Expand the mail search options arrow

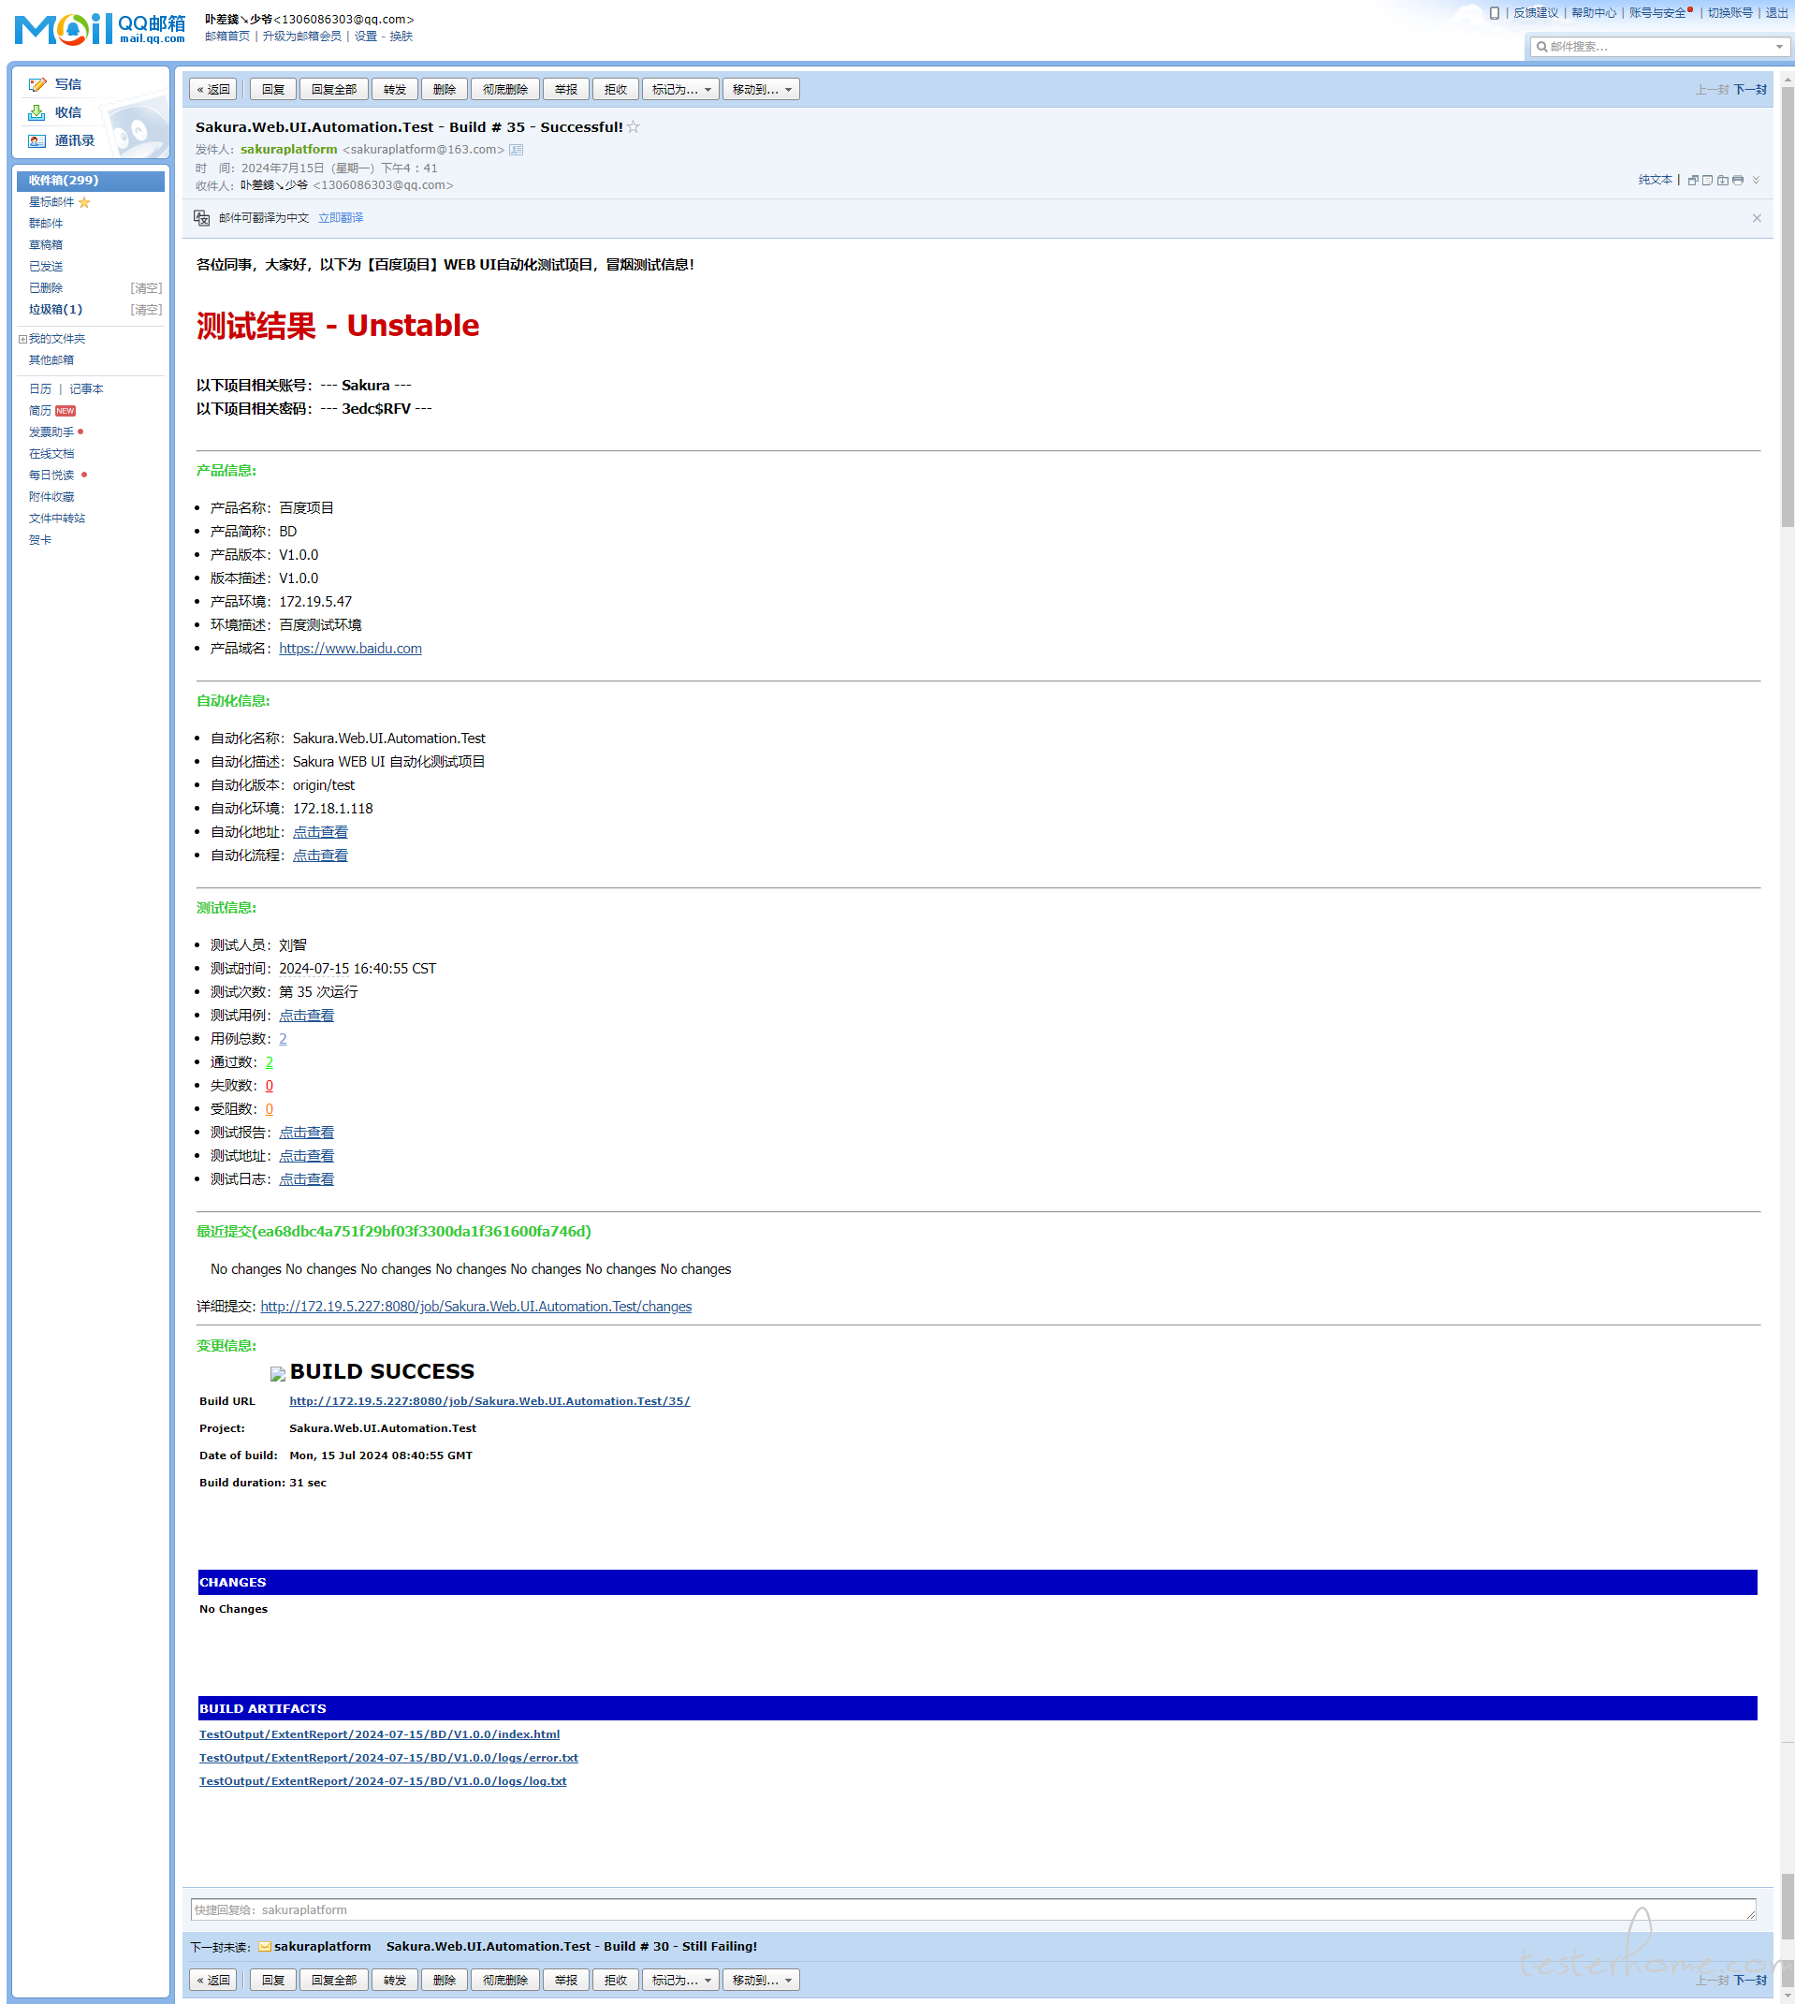tap(1778, 47)
